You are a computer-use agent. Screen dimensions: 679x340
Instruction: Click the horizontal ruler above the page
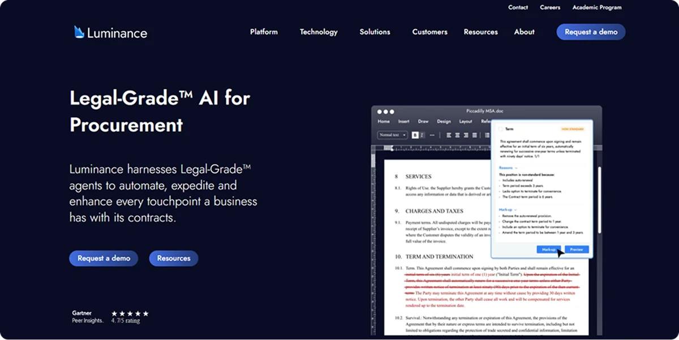(436, 148)
